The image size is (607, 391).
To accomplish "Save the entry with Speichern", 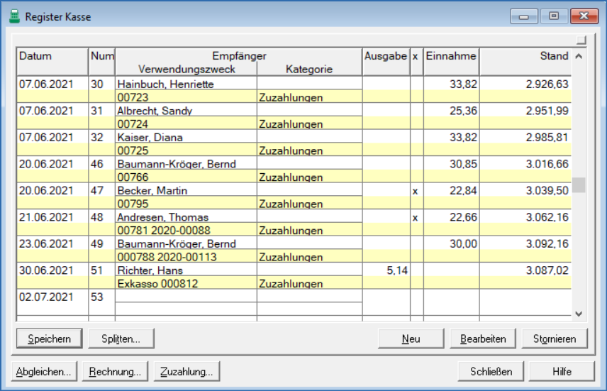I will (x=49, y=338).
